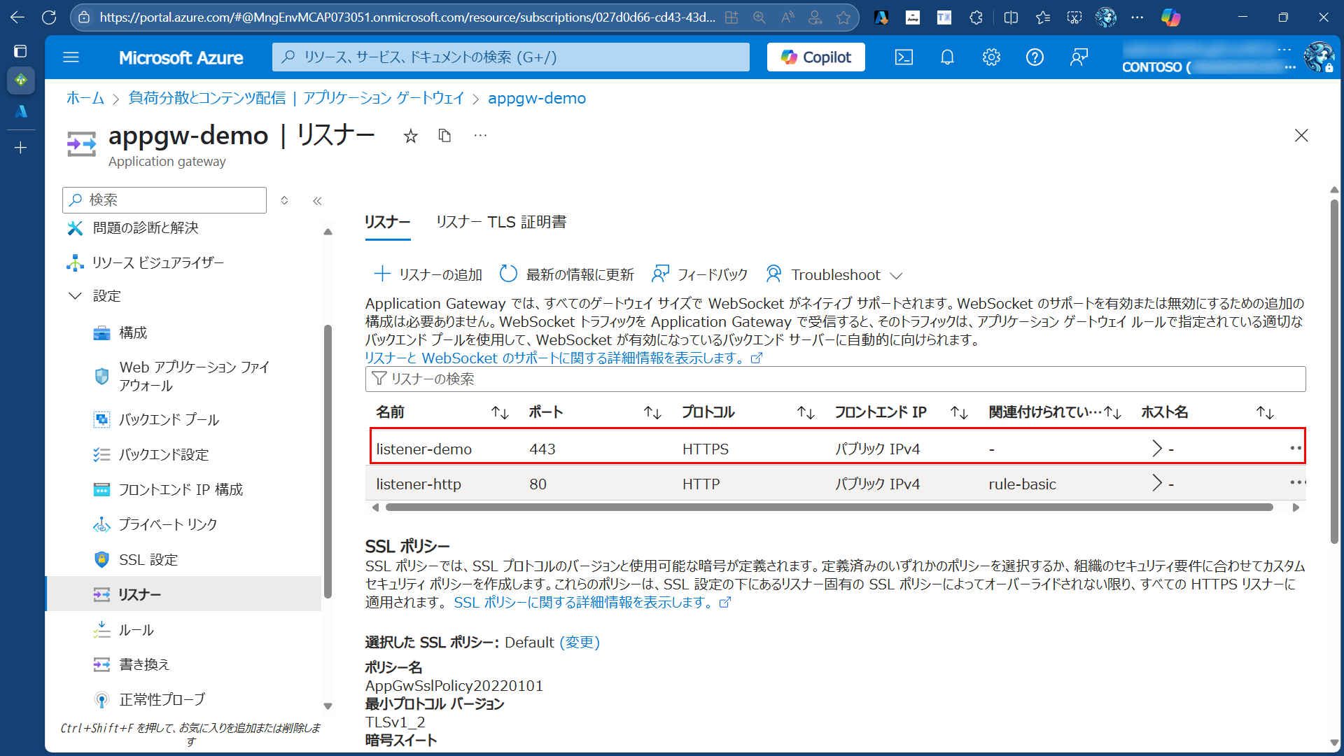Viewport: 1344px width, 756px height.
Task: Click (変更) to change SSL policy
Action: [x=579, y=643]
